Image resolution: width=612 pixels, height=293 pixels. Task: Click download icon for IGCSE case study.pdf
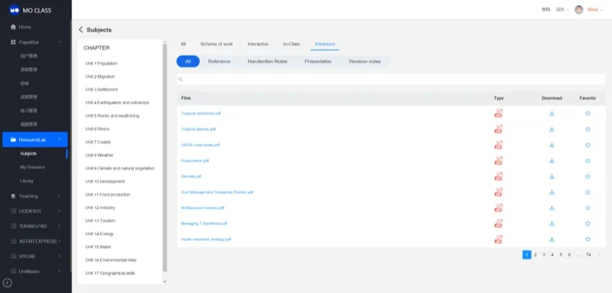(552, 145)
